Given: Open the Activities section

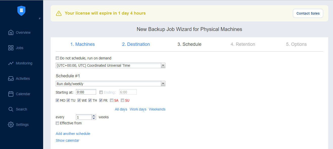Looking at the screenshot, I should point(23,79).
